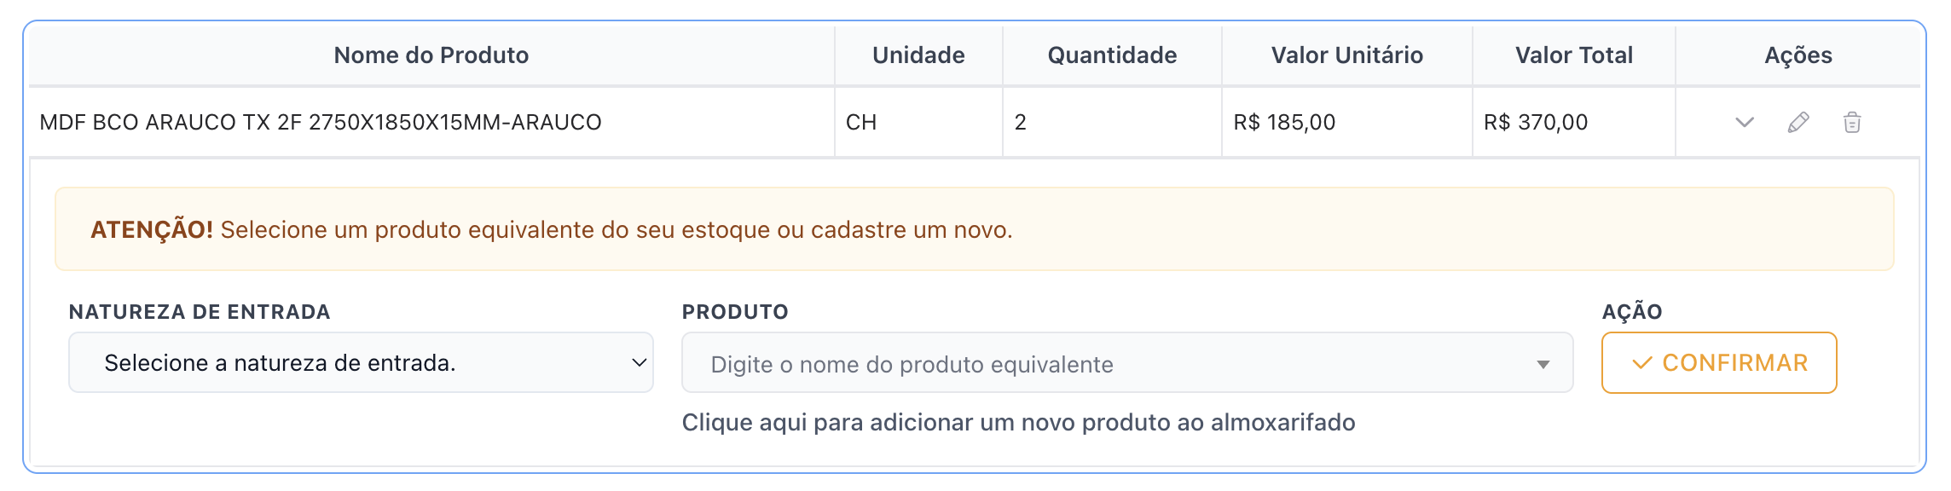This screenshot has height=491, width=1951.
Task: Click the R$ 370,00 total value cell
Action: (1535, 123)
